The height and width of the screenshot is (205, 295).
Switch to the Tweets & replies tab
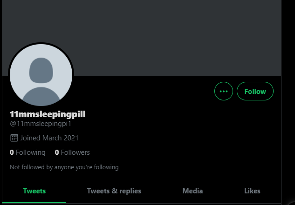[x=114, y=191]
